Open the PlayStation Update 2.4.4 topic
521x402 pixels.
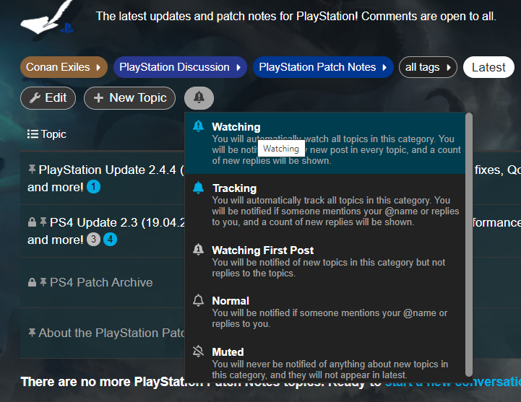coord(111,170)
